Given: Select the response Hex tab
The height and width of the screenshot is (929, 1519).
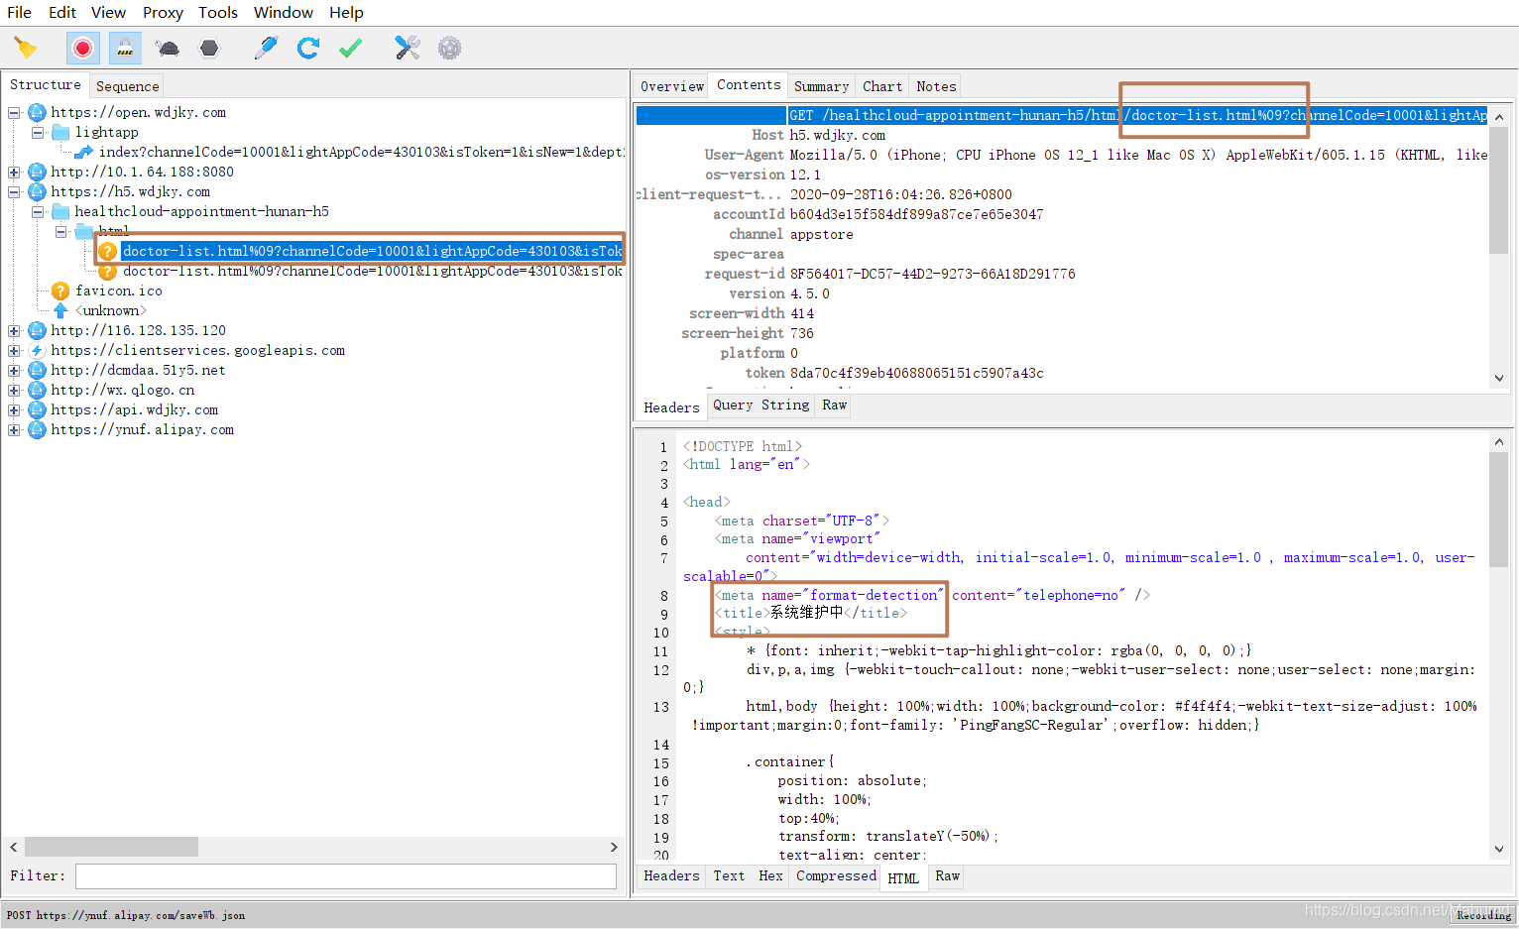Looking at the screenshot, I should [770, 875].
